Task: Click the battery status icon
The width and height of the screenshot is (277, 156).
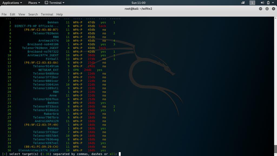Action: click(268, 3)
